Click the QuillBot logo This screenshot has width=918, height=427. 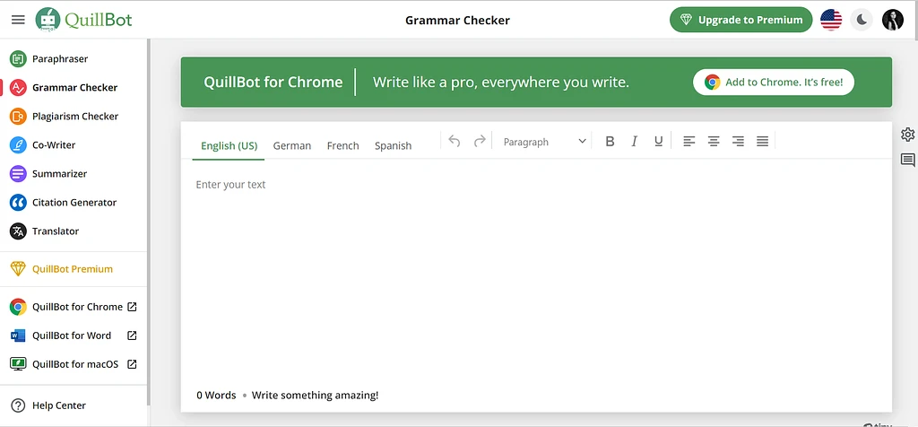tap(83, 20)
